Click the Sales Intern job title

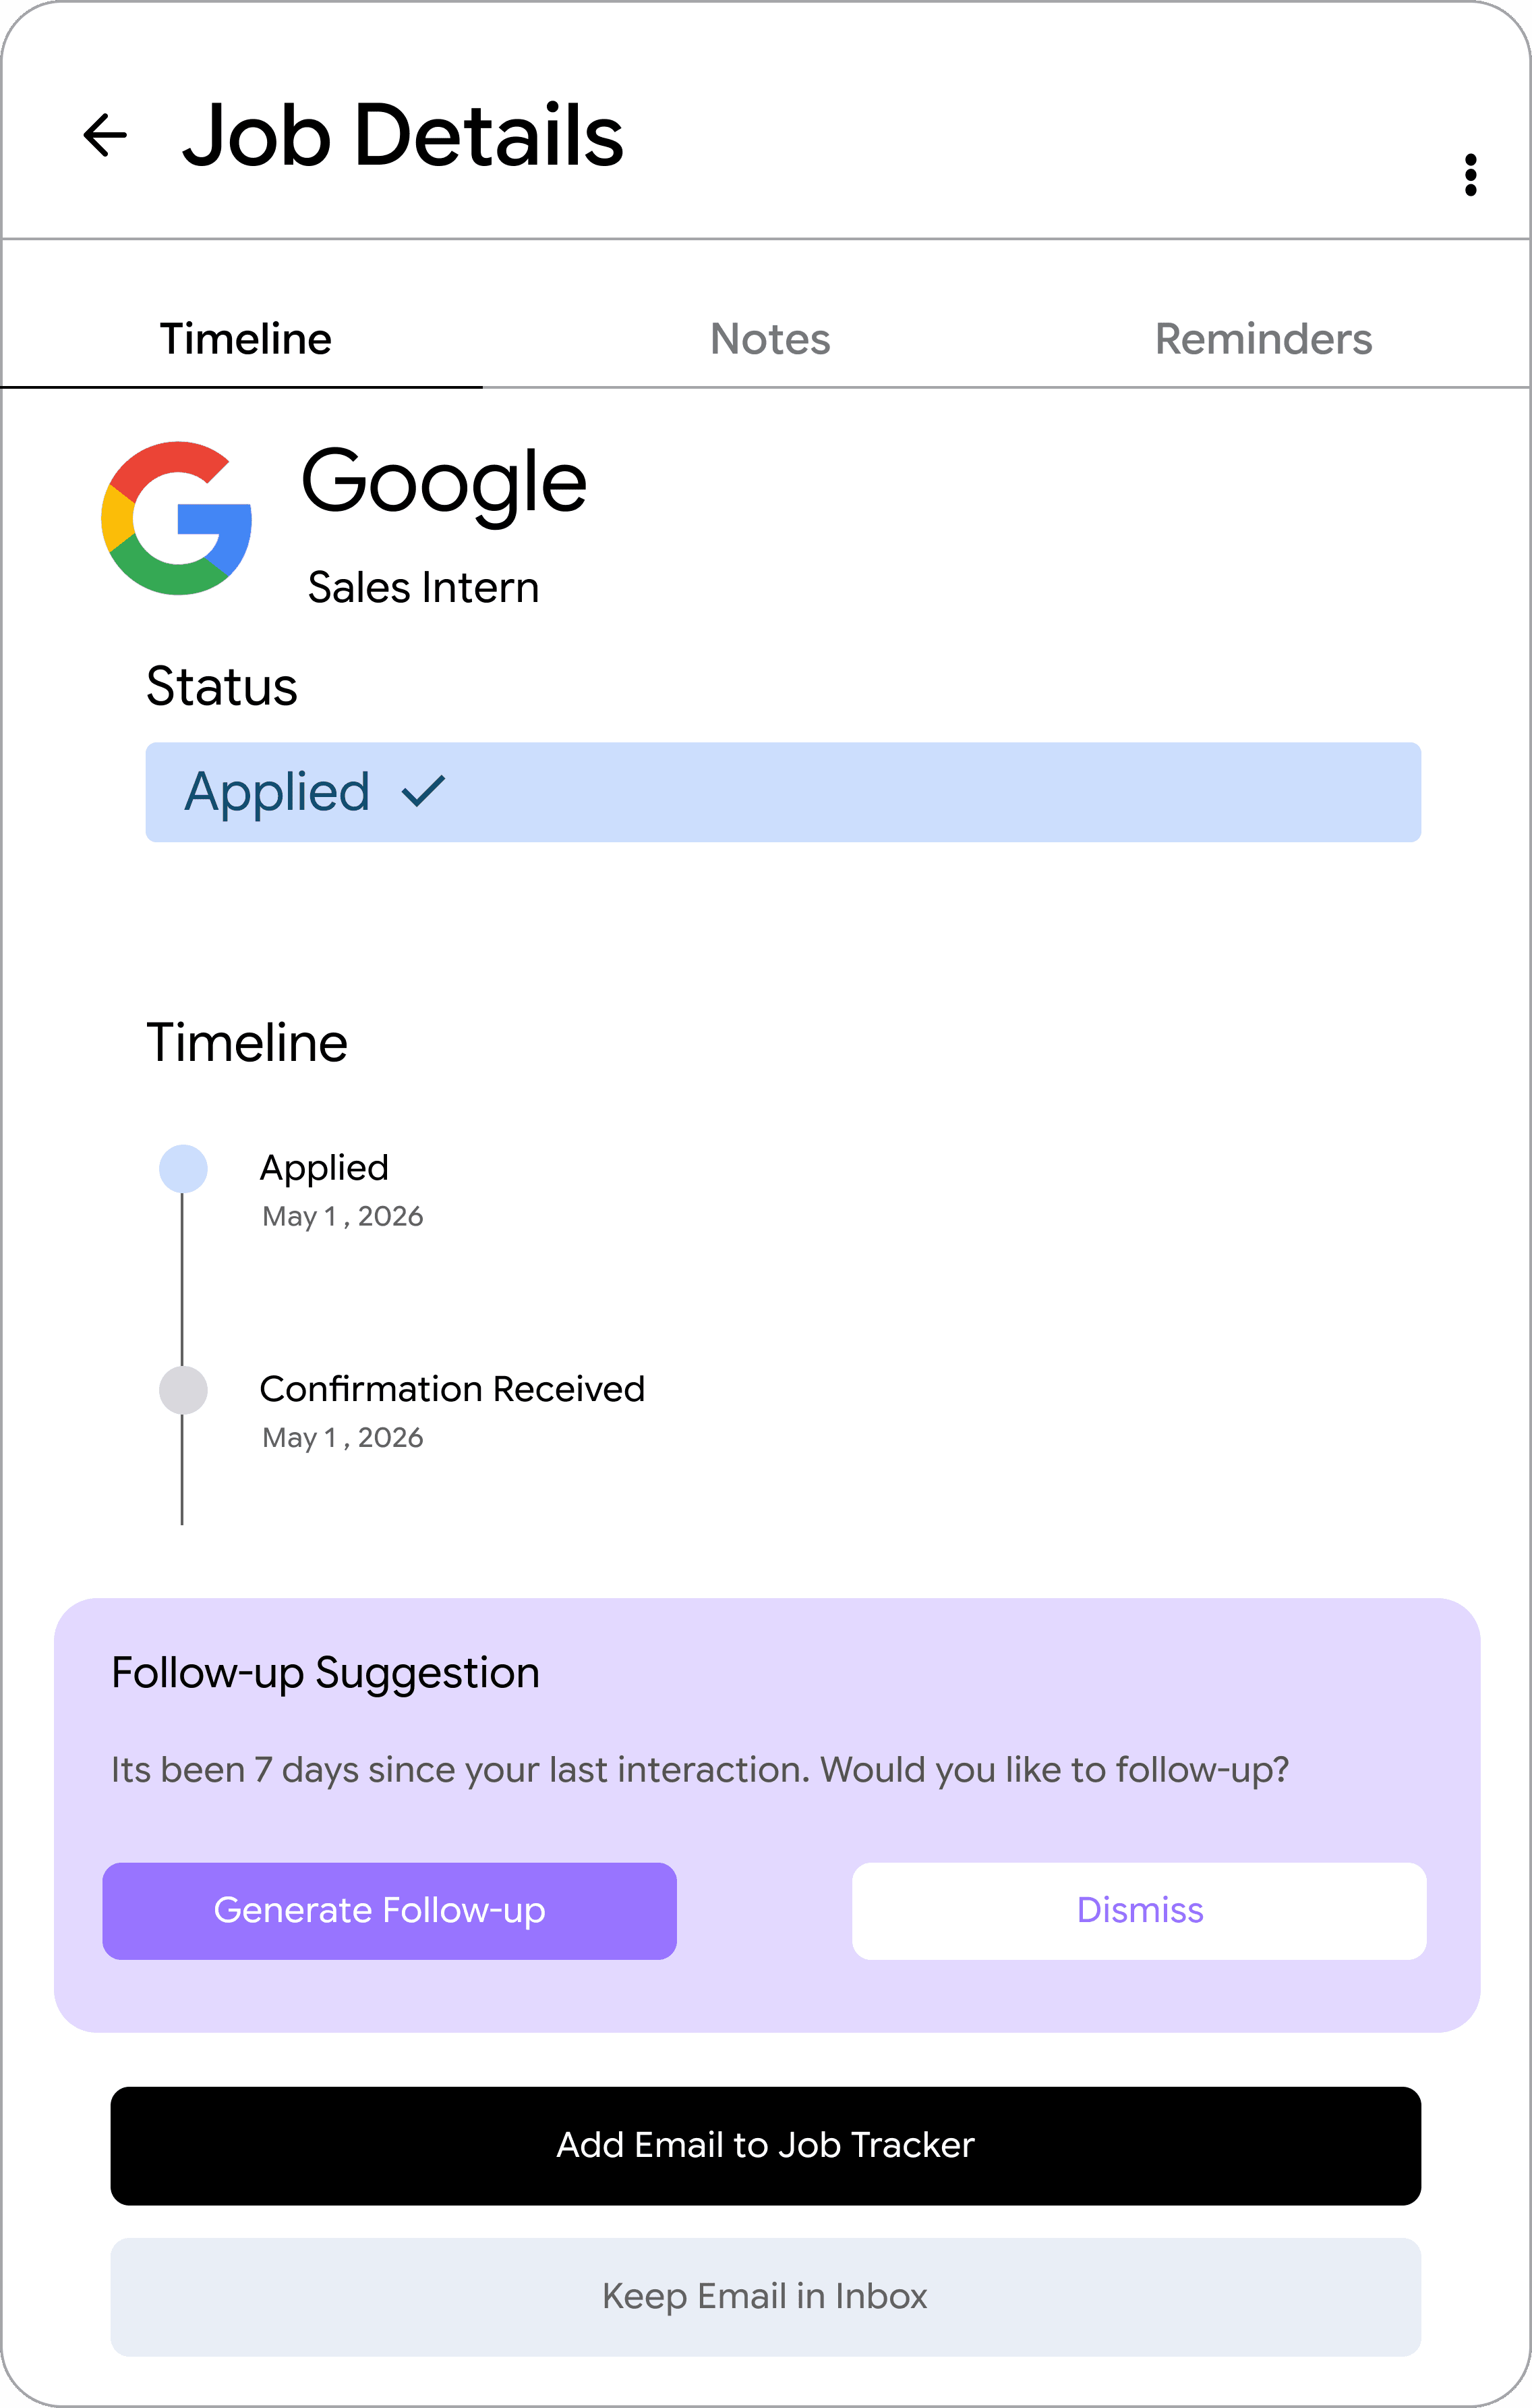pyautogui.click(x=423, y=587)
